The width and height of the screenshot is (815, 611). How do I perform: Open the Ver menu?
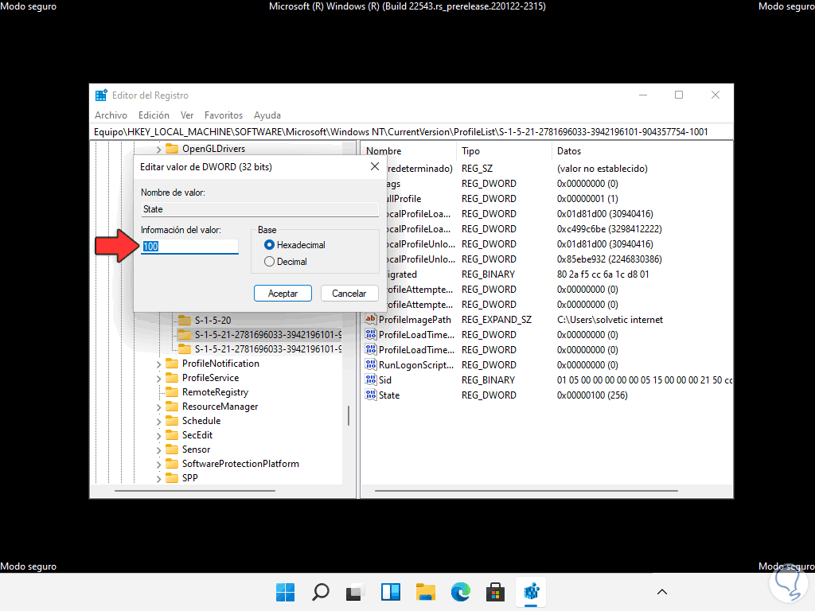187,115
